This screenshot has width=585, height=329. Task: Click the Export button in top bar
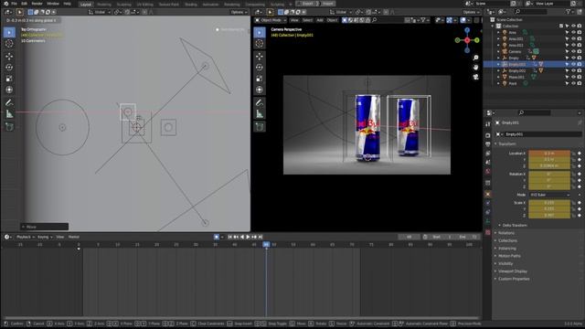click(308, 4)
